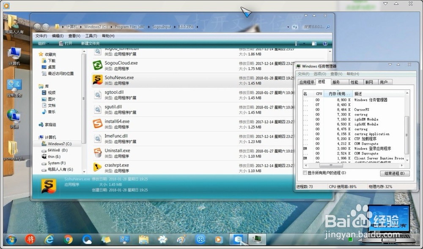423x249 pixels.
Task: Launch Google Chrome from the taskbar
Action: 68,239
